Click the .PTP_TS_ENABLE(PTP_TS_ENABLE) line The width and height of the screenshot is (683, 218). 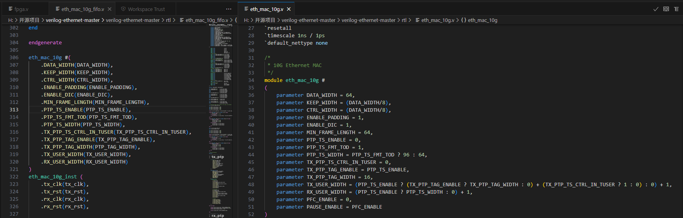point(86,110)
